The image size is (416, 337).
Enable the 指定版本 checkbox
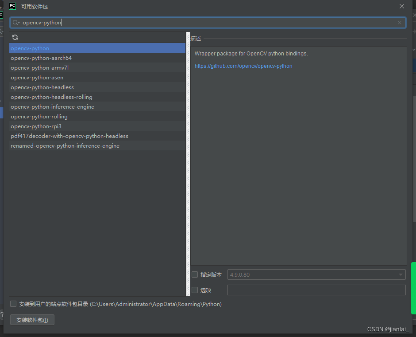[x=195, y=274]
